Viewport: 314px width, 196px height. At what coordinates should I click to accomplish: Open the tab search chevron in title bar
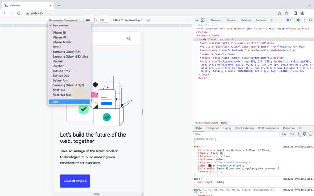(309, 5)
